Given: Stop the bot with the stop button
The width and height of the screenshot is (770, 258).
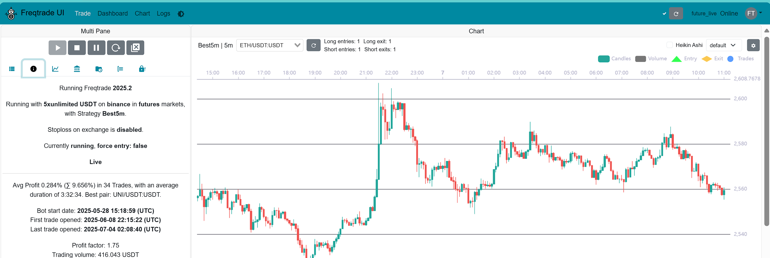Looking at the screenshot, I should pos(77,48).
